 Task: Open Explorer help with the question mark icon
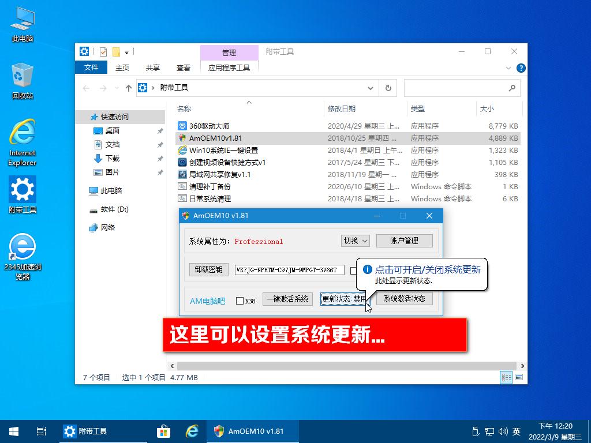coord(521,68)
